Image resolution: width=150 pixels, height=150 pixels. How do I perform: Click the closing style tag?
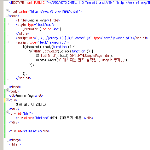pos(22,33)
